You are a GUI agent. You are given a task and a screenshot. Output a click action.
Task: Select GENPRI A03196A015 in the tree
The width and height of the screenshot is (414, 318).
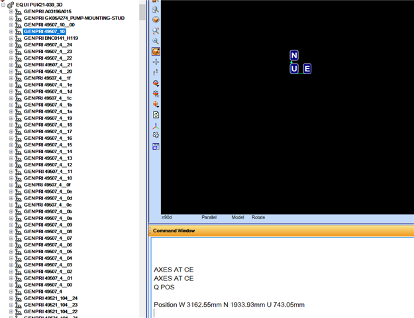pyautogui.click(x=48, y=11)
